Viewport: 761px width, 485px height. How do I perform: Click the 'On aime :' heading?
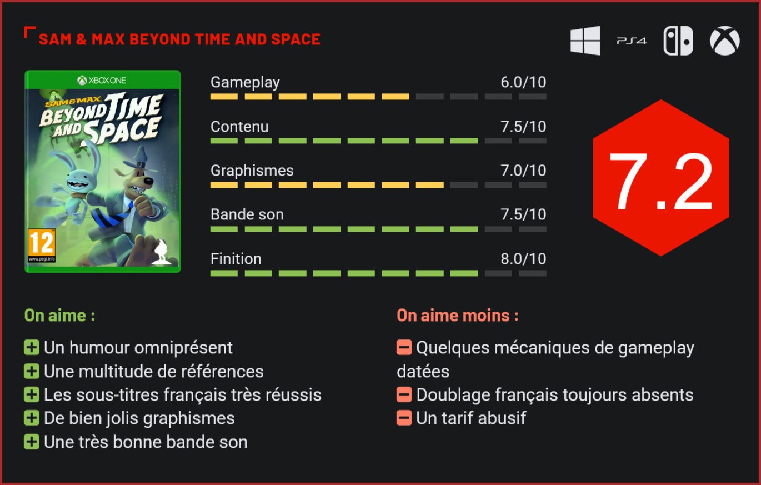(59, 316)
